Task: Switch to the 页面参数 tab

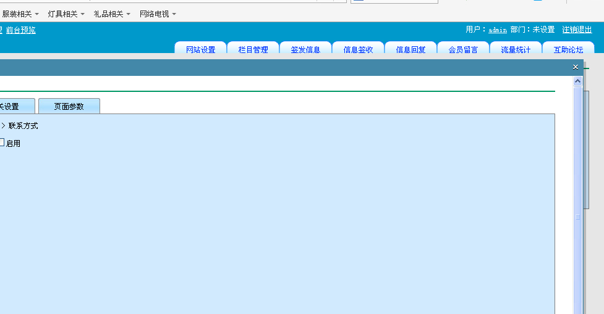Action: point(69,106)
